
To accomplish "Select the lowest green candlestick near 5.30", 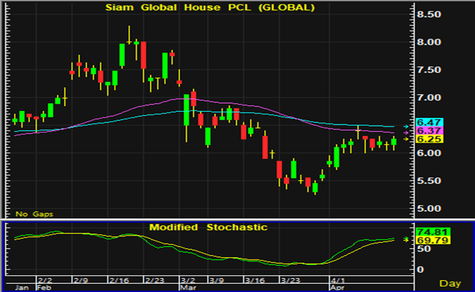I will 314,188.
